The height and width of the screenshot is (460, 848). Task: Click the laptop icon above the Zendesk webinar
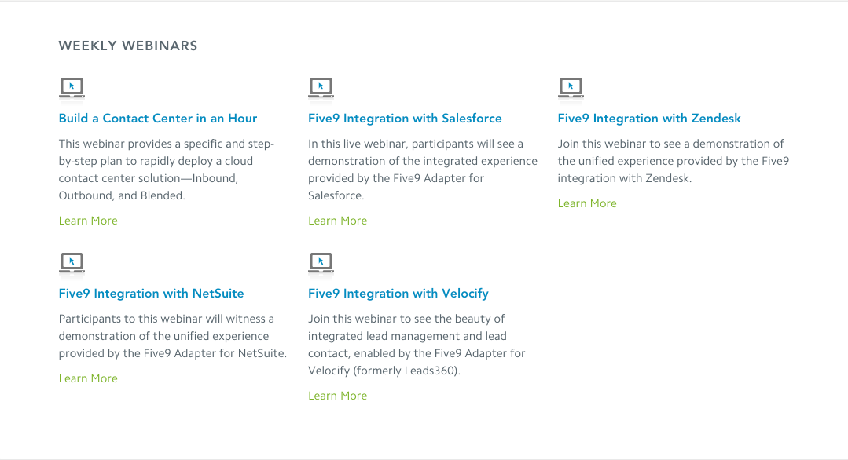(x=571, y=88)
